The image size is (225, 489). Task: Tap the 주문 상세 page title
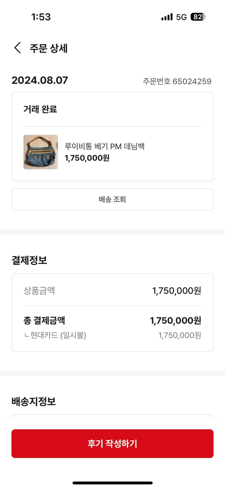(x=49, y=48)
